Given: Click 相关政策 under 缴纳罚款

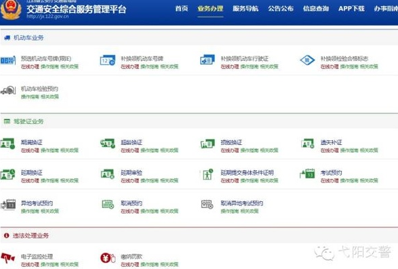Looking at the screenshot, I should point(170,264).
